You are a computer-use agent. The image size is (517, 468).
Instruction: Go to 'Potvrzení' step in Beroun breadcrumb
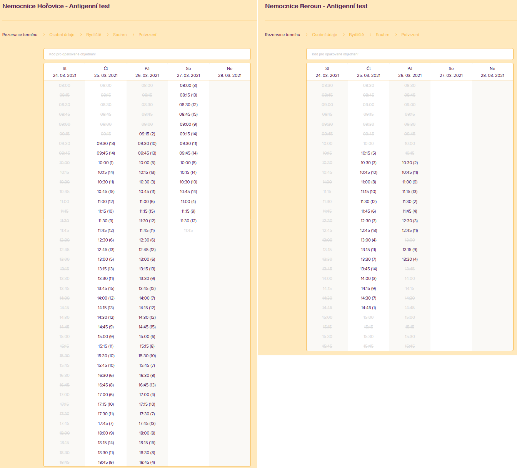(x=410, y=35)
